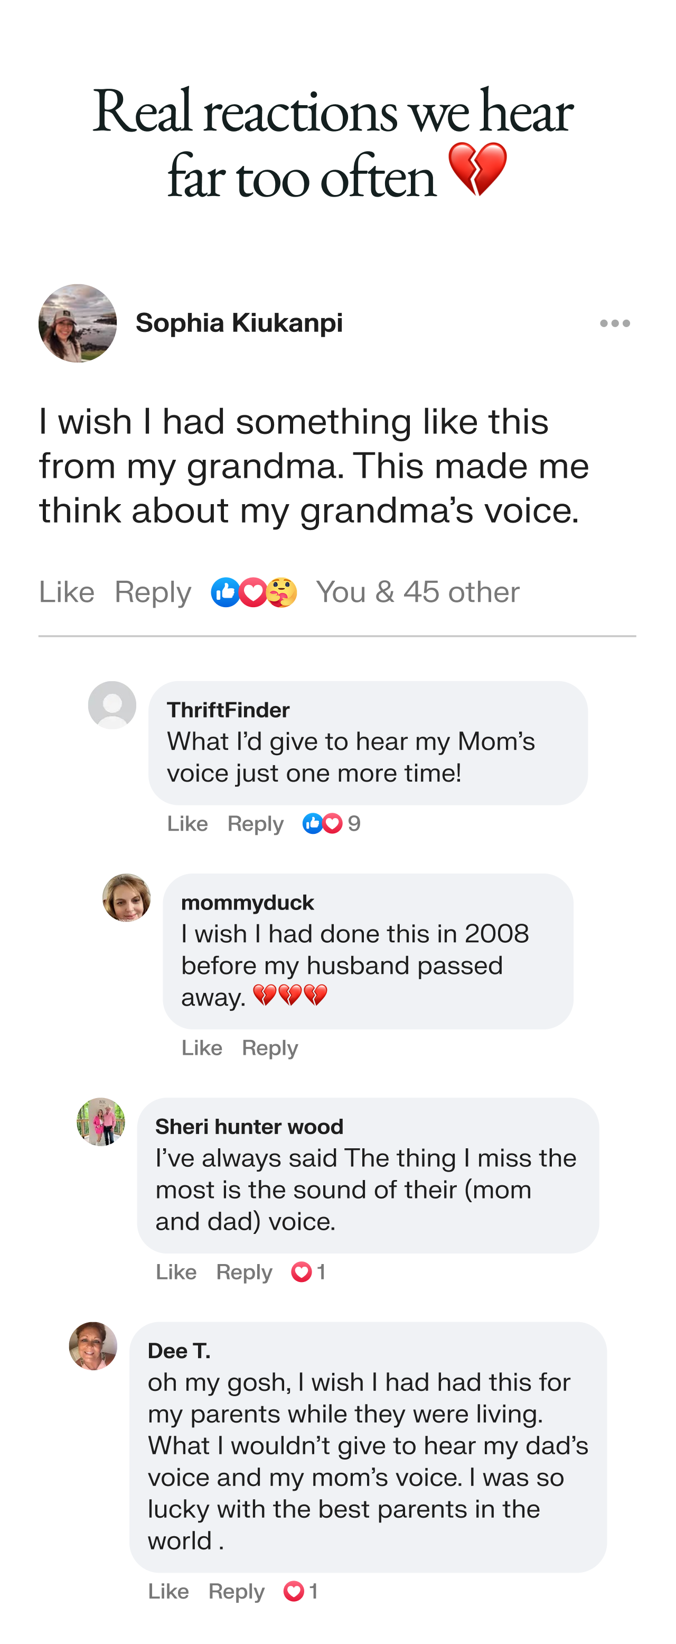This screenshot has height=1644, width=676.
Task: Show the 9 reactions on ThriftFinder's comment
Action: [x=332, y=824]
